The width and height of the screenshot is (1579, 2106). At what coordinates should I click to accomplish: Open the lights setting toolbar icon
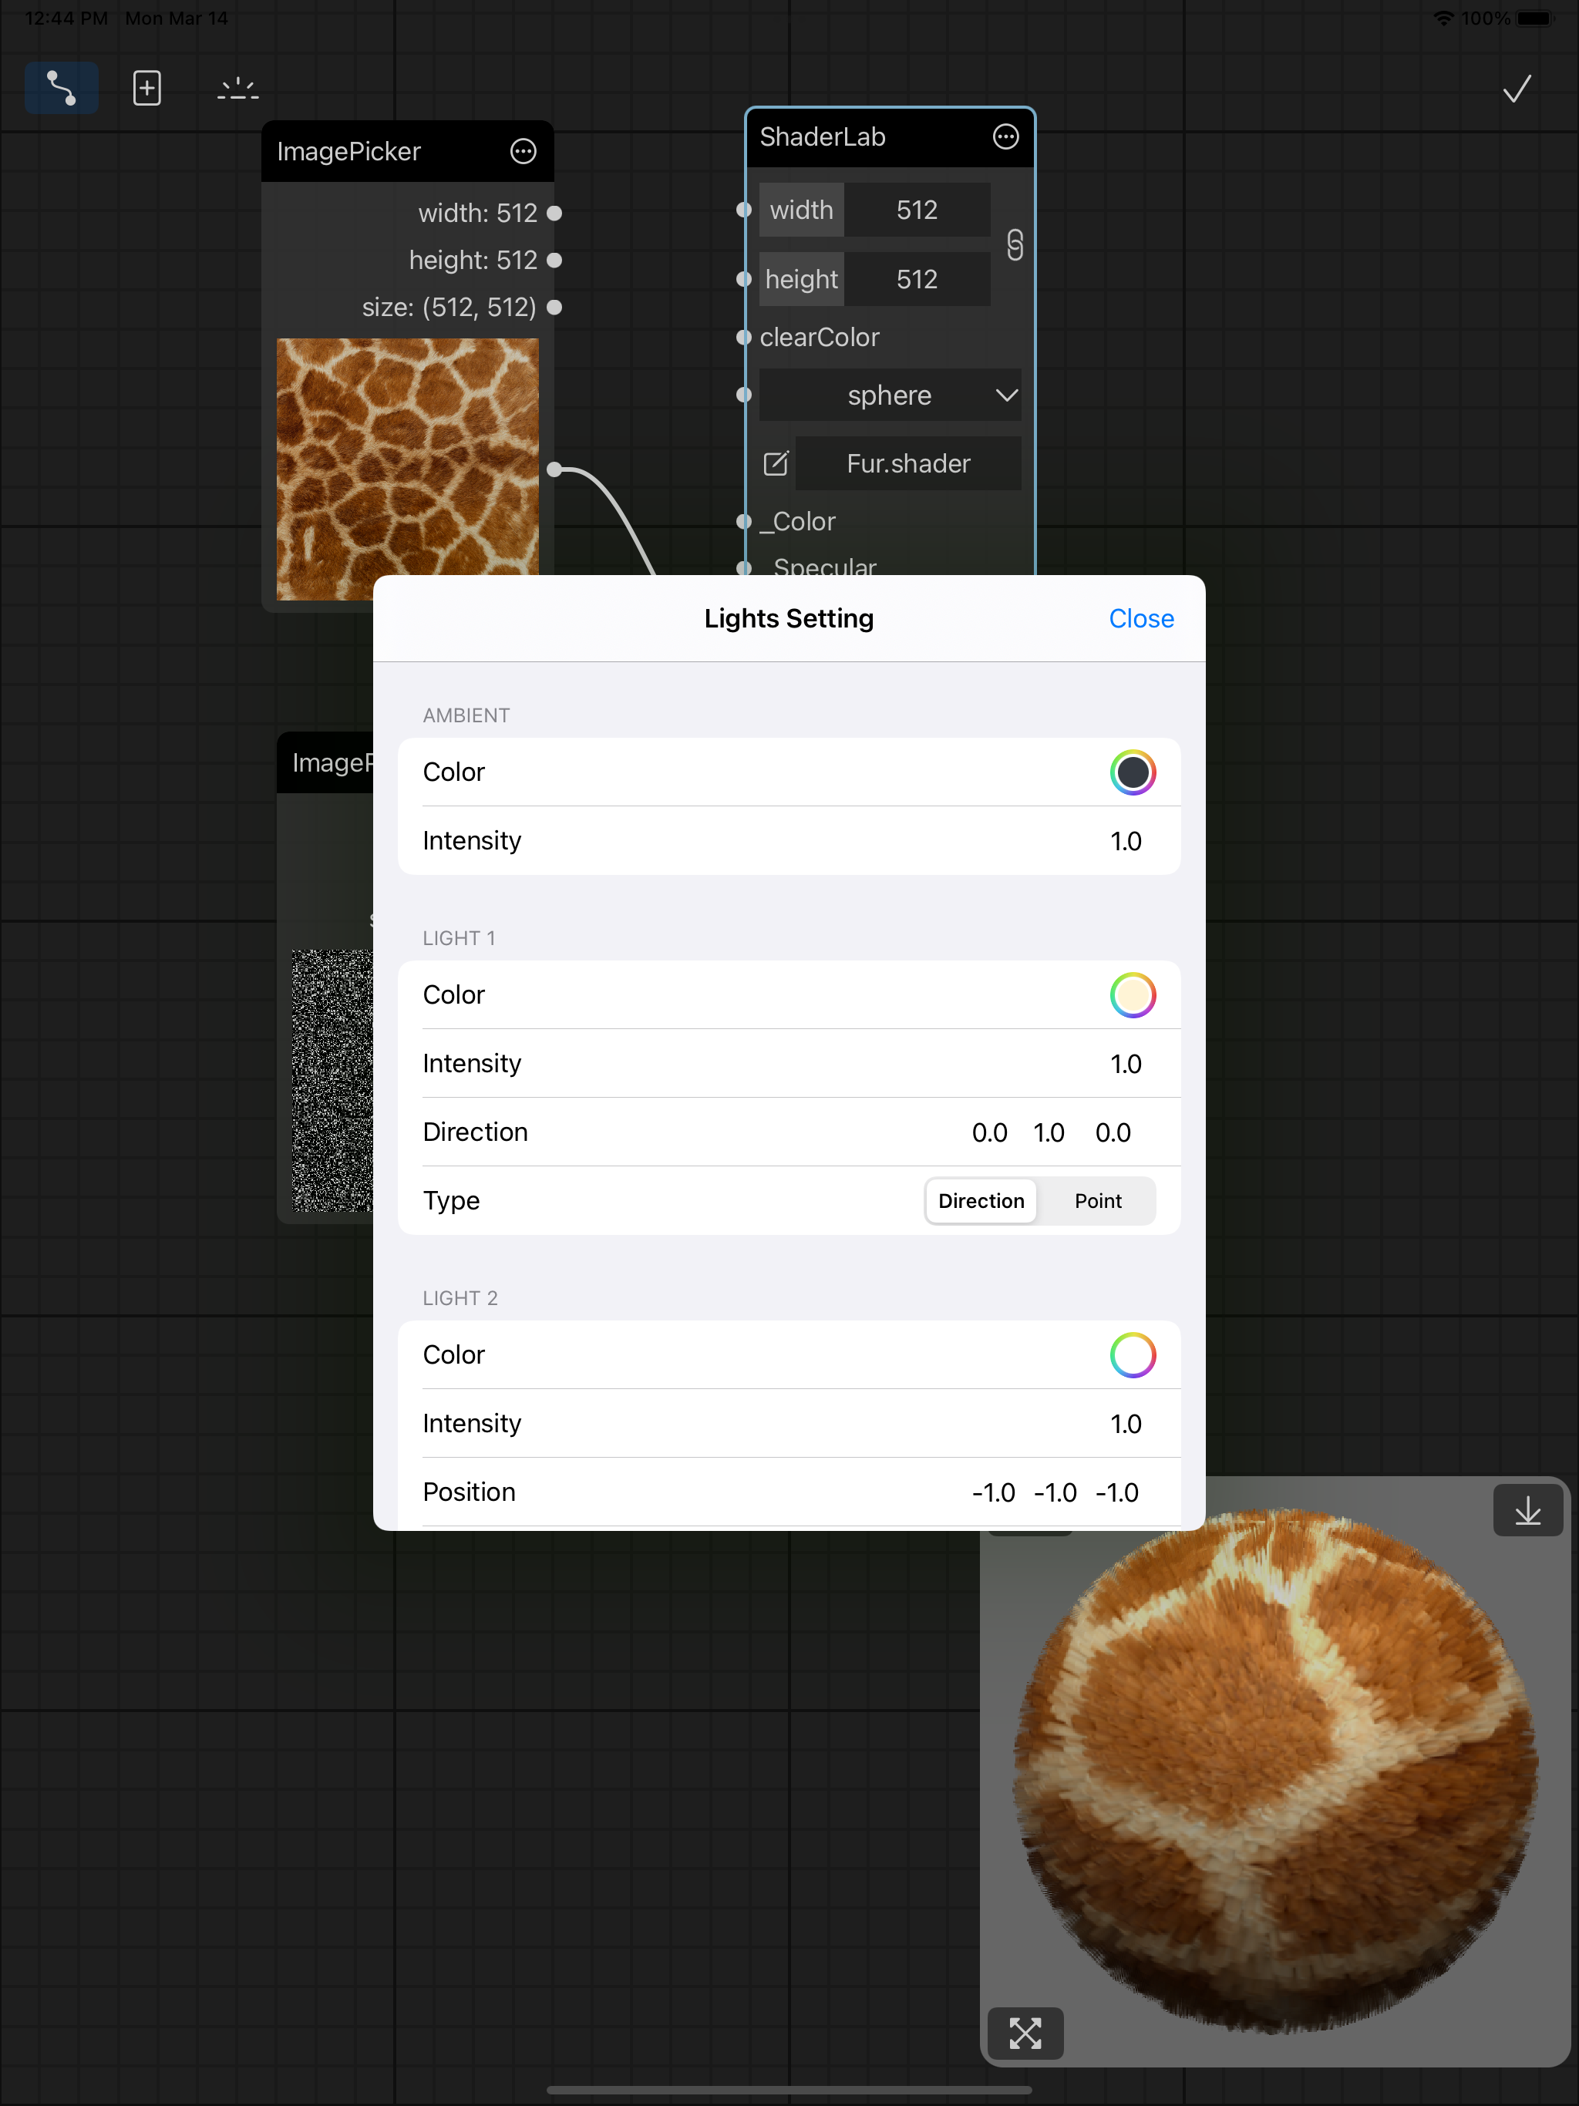tap(237, 89)
